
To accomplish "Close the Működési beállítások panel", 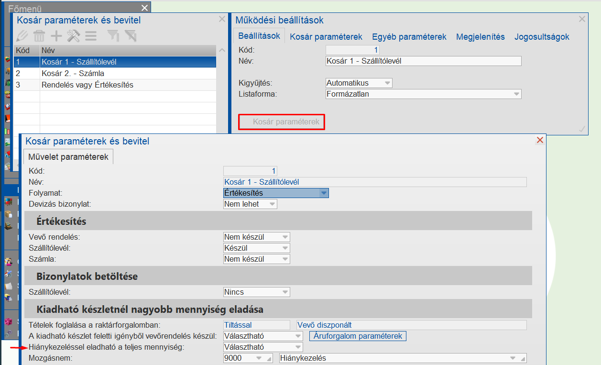I will pyautogui.click(x=582, y=19).
